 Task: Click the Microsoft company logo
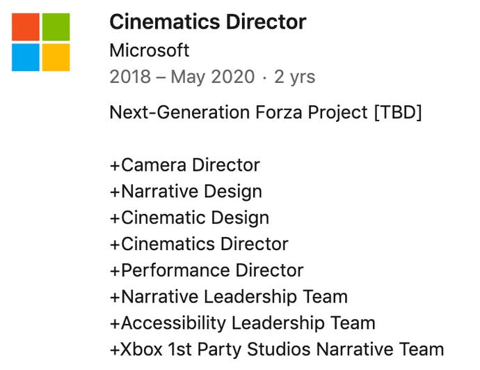click(40, 42)
